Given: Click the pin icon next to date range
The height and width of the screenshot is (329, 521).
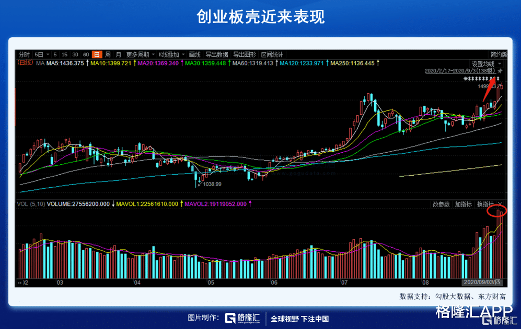Looking at the screenshot, I should pyautogui.click(x=500, y=70).
